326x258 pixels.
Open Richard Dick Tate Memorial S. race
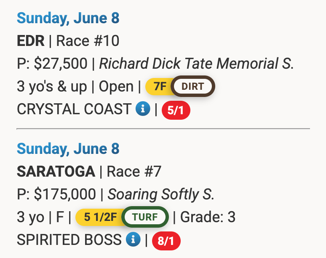coord(196,64)
